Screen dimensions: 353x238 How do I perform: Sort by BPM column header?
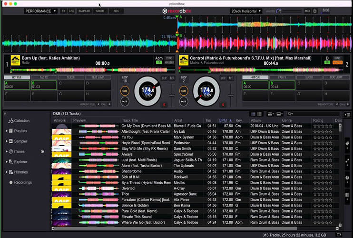coord(226,120)
